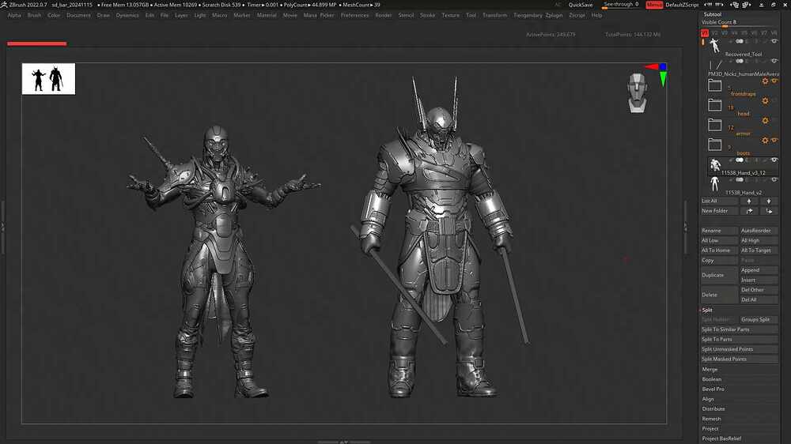Viewport: 791px width, 444px height.
Task: Adjust the See-through slider
Action: [622, 5]
